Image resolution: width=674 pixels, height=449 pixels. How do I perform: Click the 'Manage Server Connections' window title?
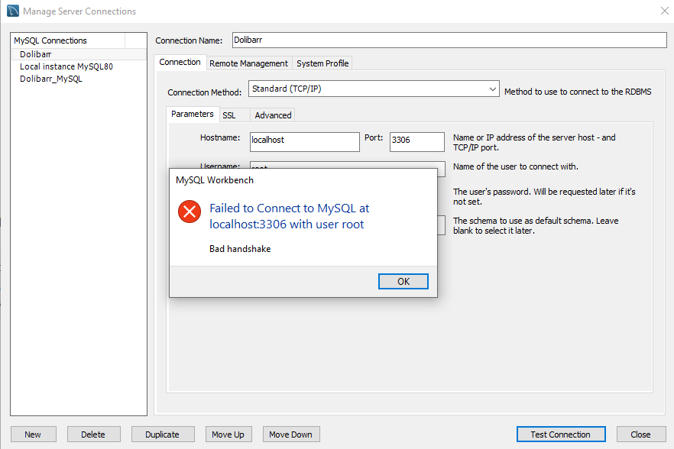[x=79, y=11]
